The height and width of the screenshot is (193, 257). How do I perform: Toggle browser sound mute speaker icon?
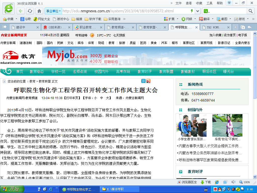point(233,182)
